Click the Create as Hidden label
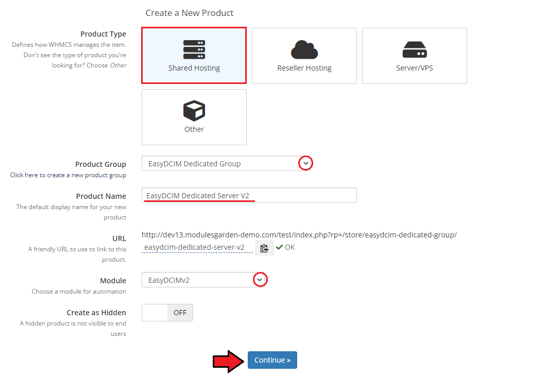 96,313
